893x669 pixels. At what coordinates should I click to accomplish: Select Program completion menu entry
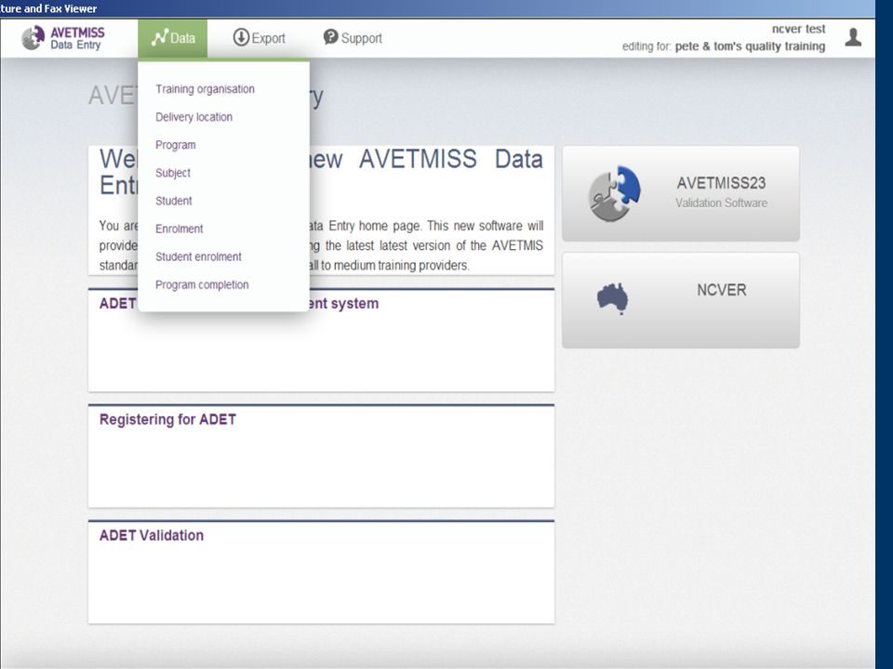[x=202, y=284]
